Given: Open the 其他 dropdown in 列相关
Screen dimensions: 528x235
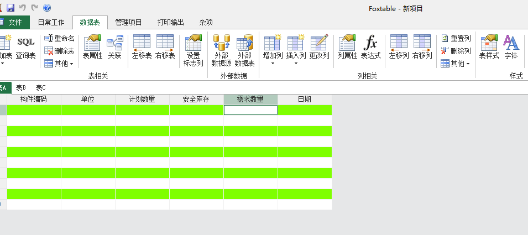Looking at the screenshot, I should pos(455,64).
